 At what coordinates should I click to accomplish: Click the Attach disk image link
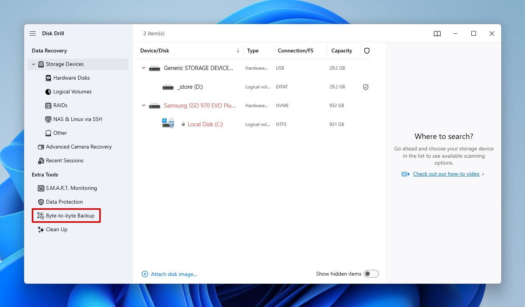pos(174,274)
